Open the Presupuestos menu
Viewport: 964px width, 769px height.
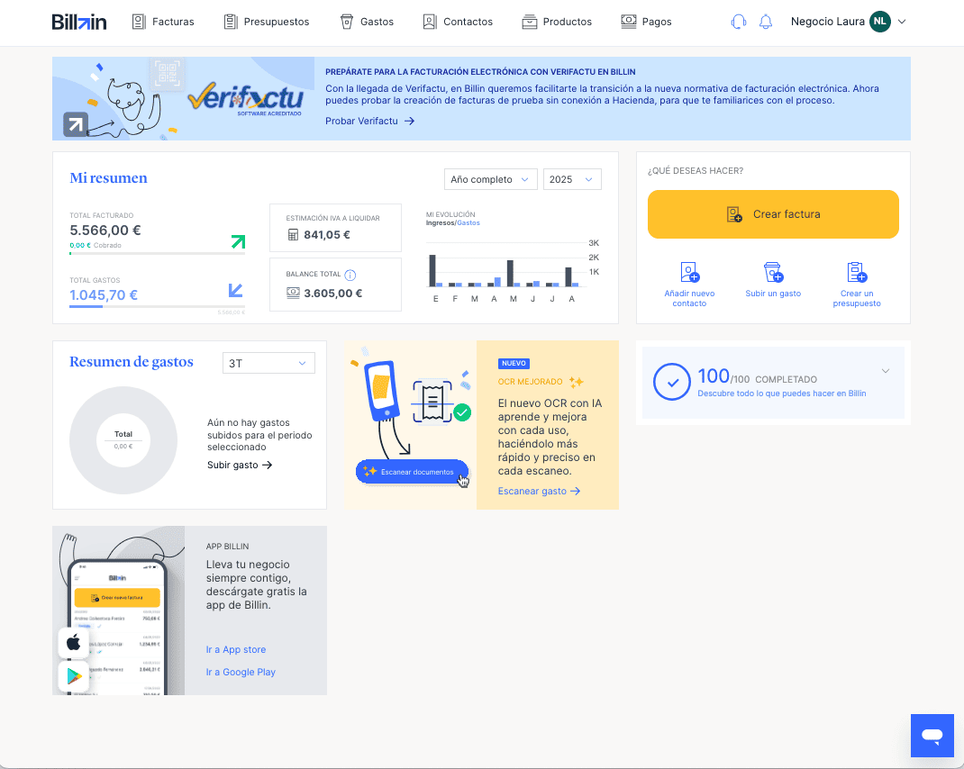pos(266,23)
